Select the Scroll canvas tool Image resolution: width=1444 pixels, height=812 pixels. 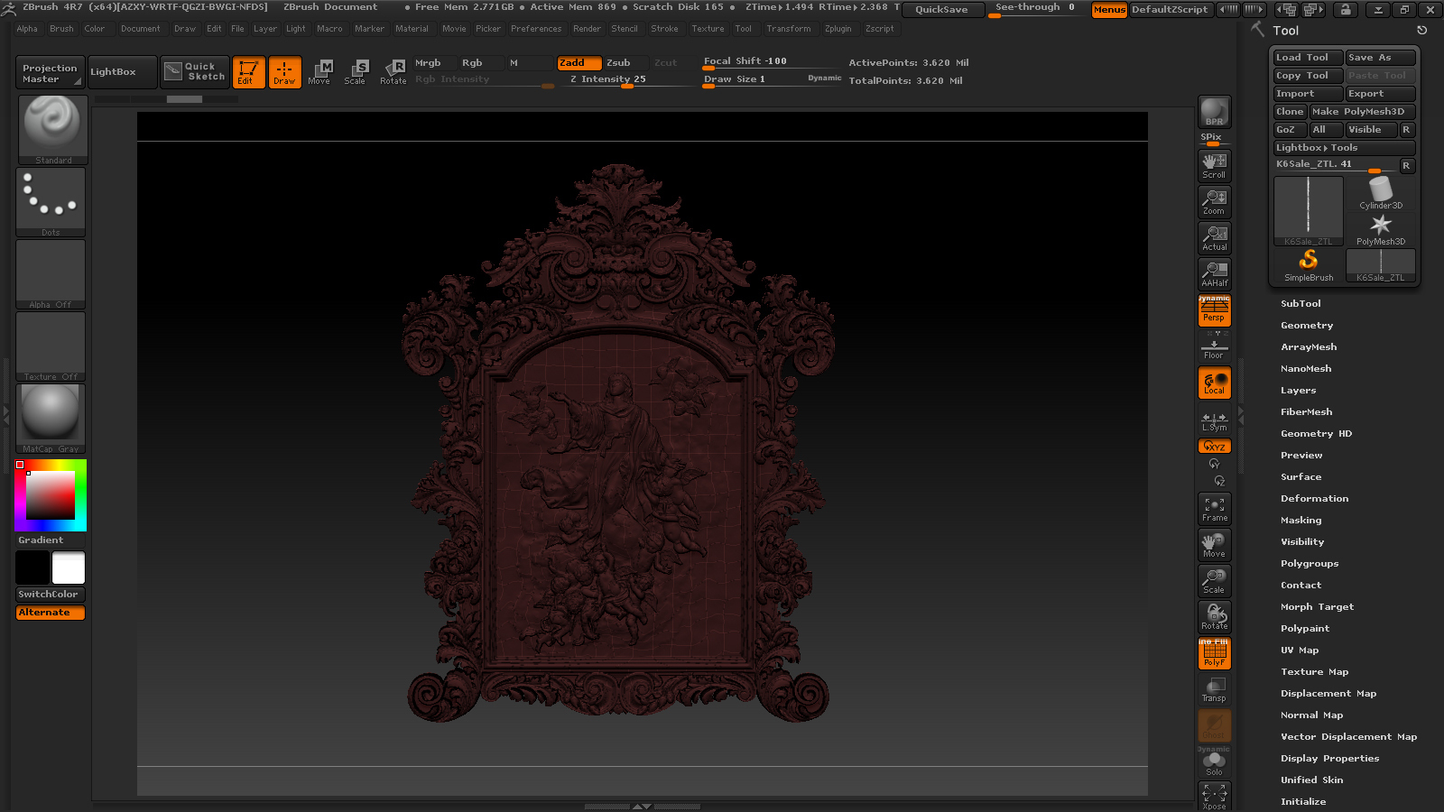pyautogui.click(x=1214, y=165)
